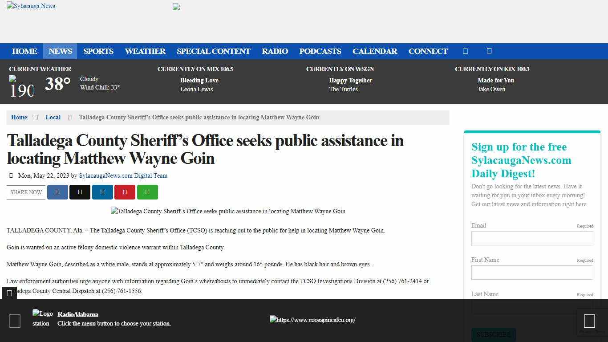Screen dimensions: 608x342
Task: Pin the article to Pinterest
Action: [125, 192]
